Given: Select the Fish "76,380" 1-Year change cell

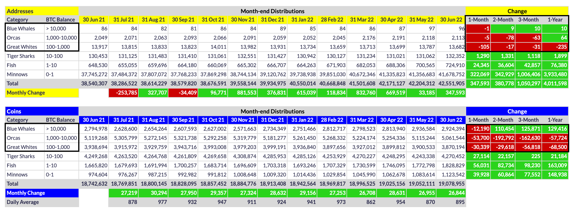Looking at the screenshot, I should point(555,65).
